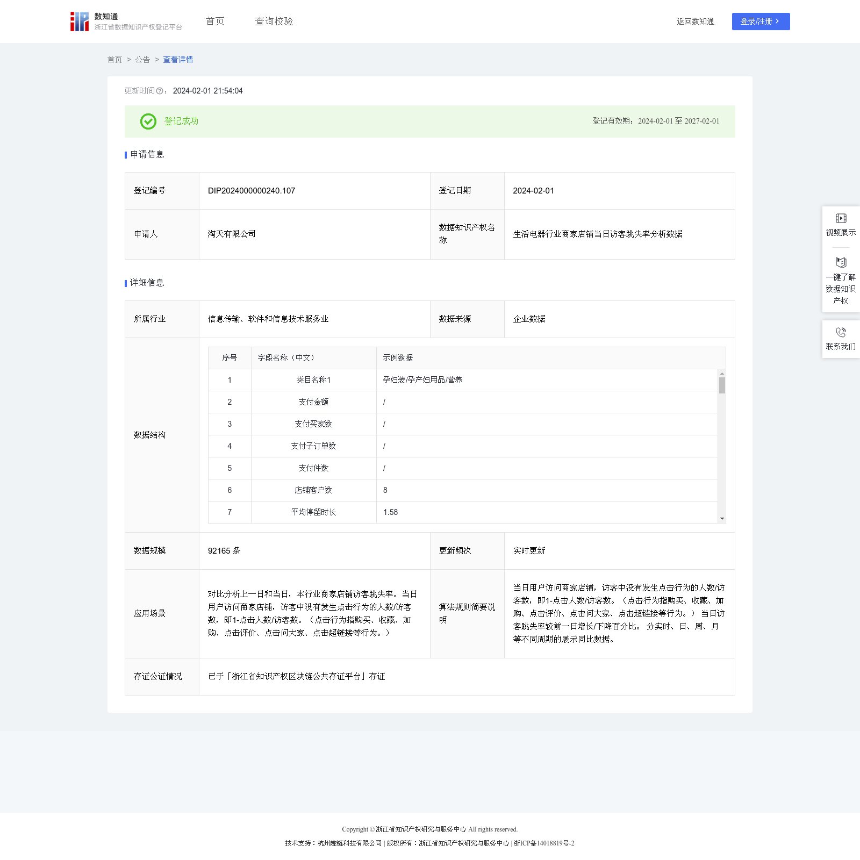Open the 查询校验 navigation tab

tap(274, 21)
